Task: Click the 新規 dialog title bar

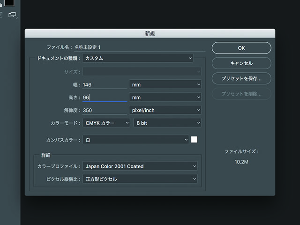Action: click(x=150, y=33)
